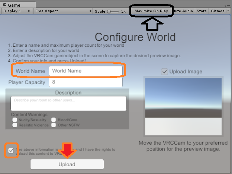Toggle Mute Audio button
The height and width of the screenshot is (174, 232).
[183, 11]
